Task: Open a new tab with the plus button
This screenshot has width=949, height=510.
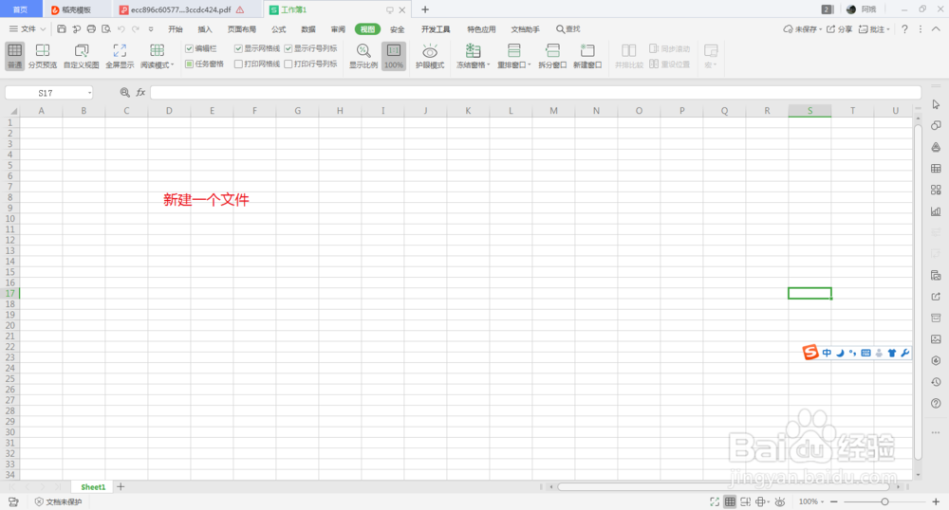Action: (425, 9)
